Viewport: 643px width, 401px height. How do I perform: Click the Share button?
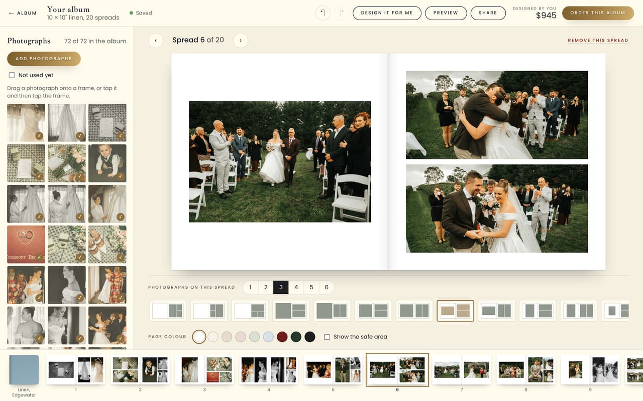tap(488, 13)
